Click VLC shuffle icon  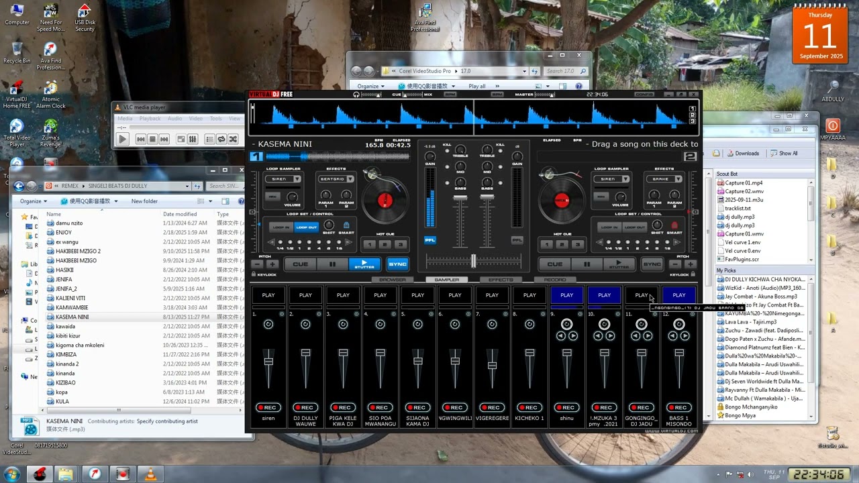(232, 139)
